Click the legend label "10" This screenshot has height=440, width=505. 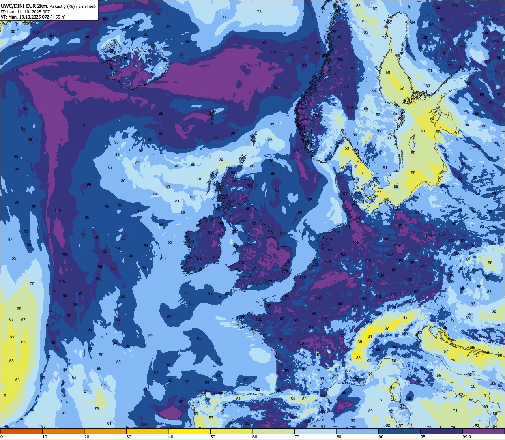coord(45,437)
